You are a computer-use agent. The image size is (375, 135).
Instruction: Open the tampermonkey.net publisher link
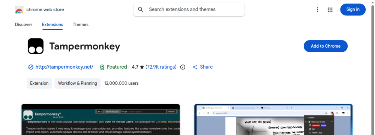tap(64, 67)
